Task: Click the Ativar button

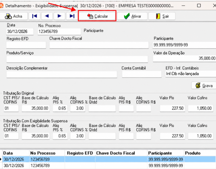Action: (x=132, y=16)
